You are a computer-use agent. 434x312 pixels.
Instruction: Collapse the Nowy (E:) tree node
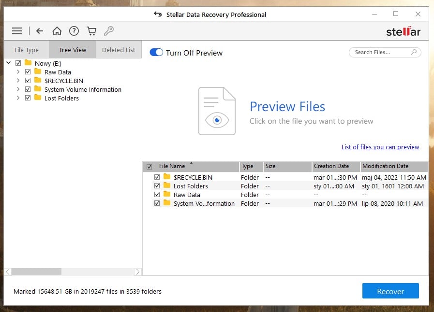[x=9, y=63]
